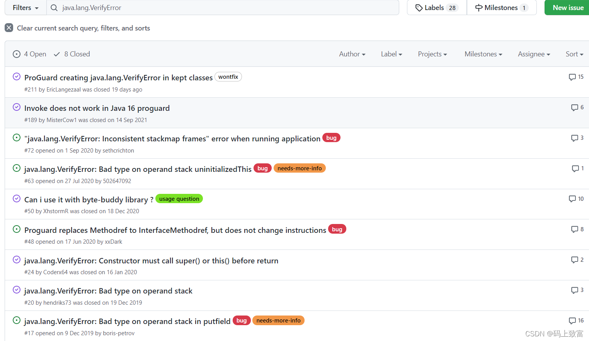Open issue ProGuard creating java.lang.VerifyError in kept classes
This screenshot has height=341, width=589.
(x=118, y=78)
